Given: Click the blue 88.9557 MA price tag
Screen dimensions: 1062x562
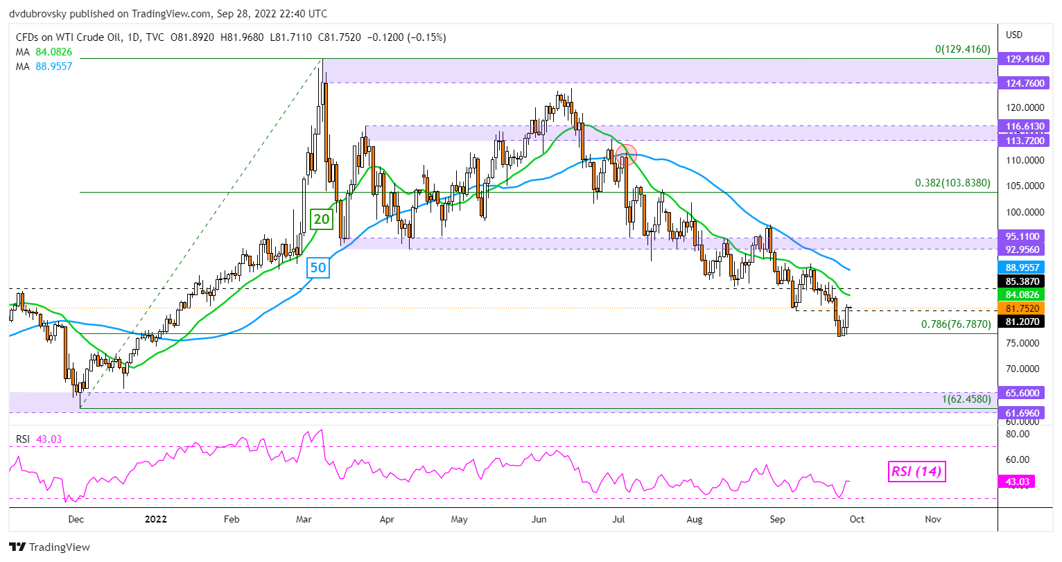Looking at the screenshot, I should (x=1022, y=267).
